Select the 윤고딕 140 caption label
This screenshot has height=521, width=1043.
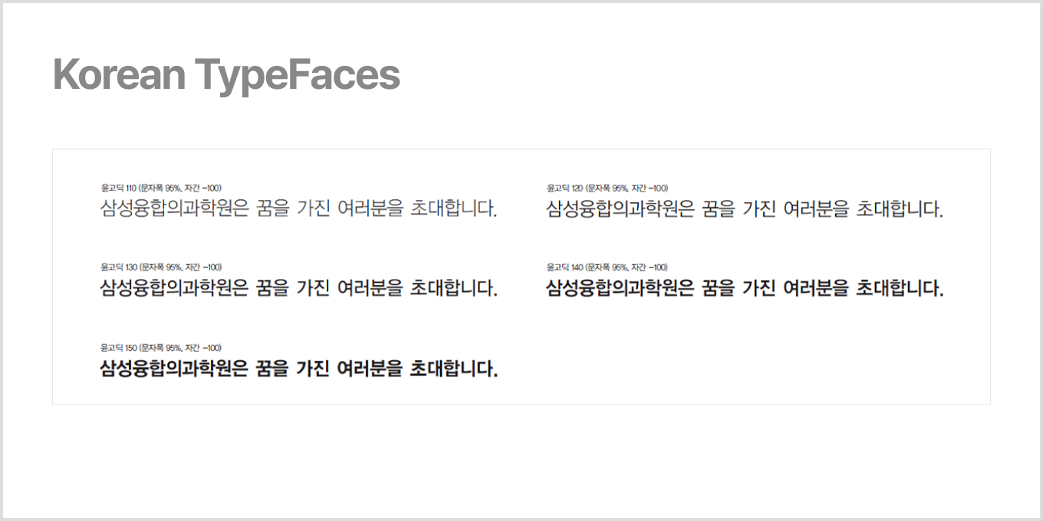click(607, 267)
